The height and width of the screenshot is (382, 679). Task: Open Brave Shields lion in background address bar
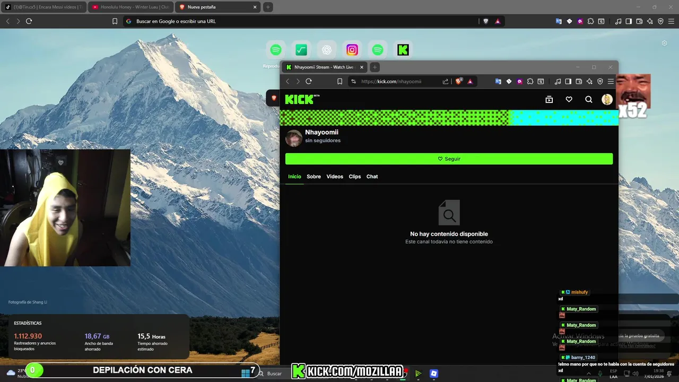485,21
